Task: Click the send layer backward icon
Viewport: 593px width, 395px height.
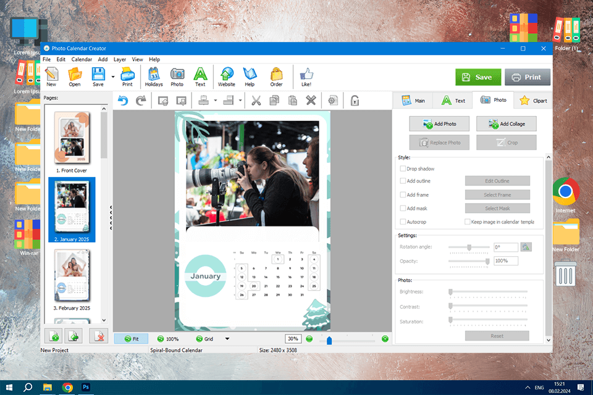Action: coord(181,101)
